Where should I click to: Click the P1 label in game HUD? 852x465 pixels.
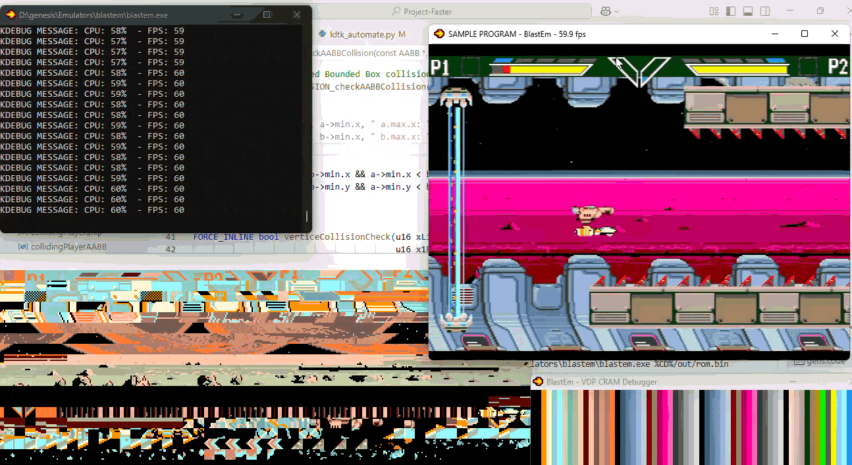440,67
